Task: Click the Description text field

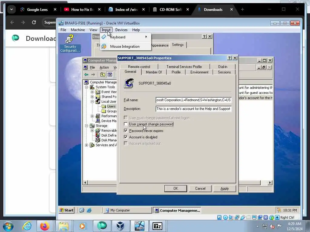Action: click(193, 109)
